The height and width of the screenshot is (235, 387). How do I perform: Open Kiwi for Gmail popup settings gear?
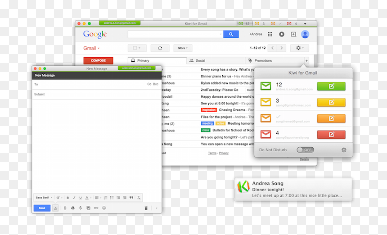pos(344,150)
